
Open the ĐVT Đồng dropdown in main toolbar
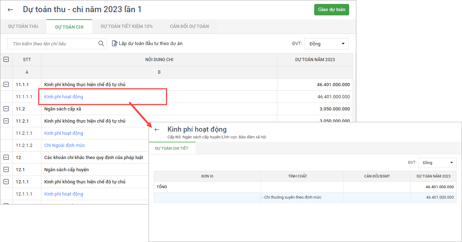326,44
